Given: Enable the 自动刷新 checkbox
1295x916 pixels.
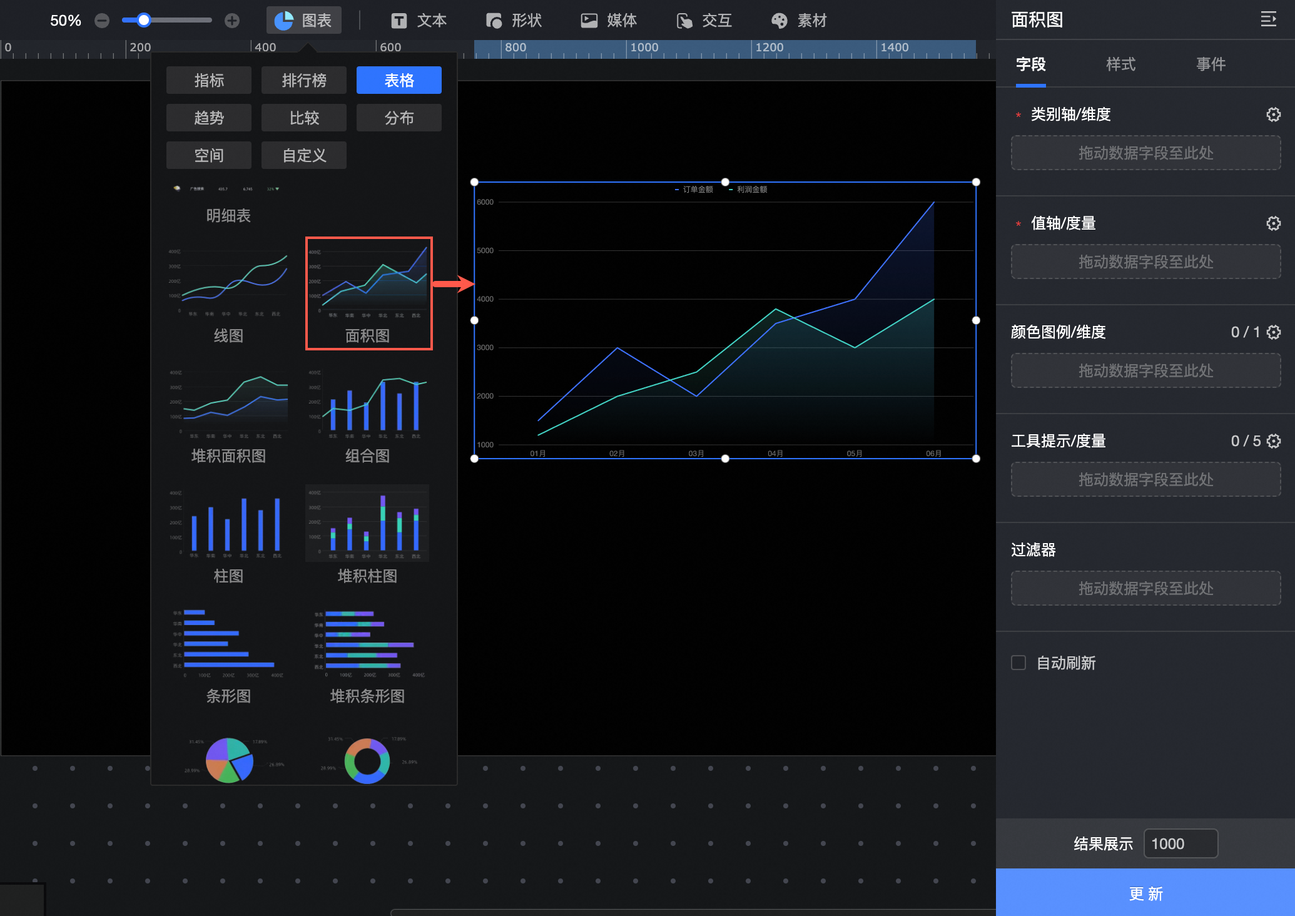Looking at the screenshot, I should tap(1018, 663).
